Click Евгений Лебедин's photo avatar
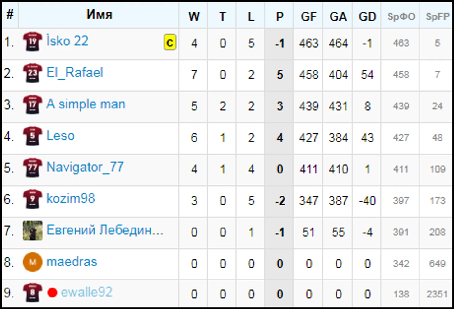The height and width of the screenshot is (309, 454). pos(32,231)
